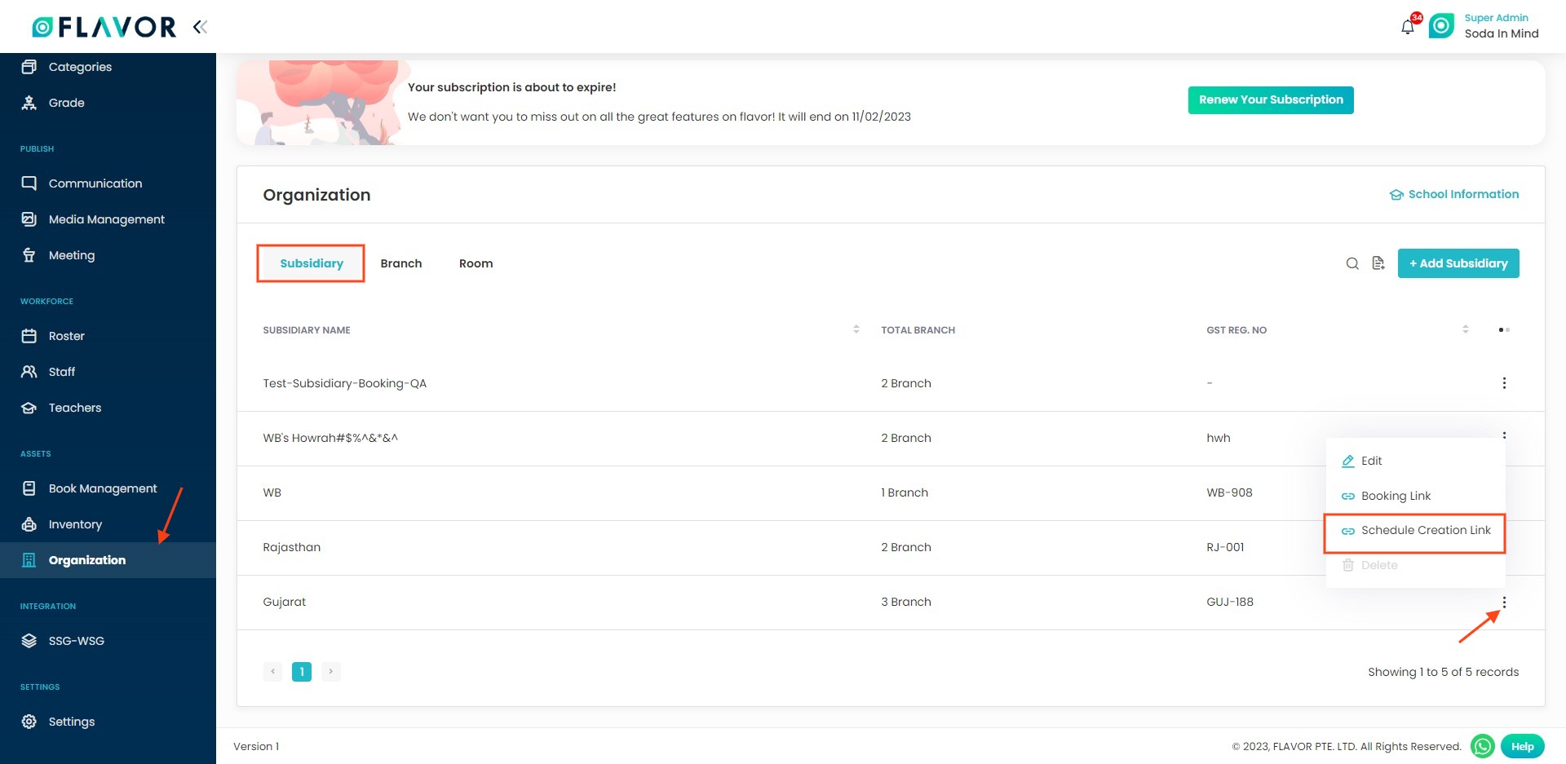
Task: Open Roster in the sidebar
Action: [67, 336]
